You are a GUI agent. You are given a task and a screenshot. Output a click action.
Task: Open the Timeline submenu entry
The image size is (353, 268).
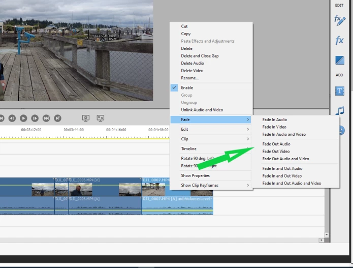tap(211, 148)
